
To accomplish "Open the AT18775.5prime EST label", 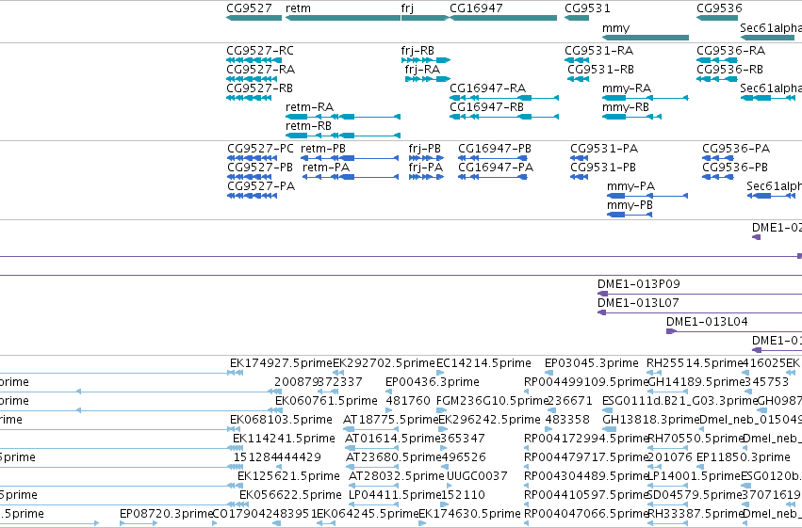I will 391,420.
